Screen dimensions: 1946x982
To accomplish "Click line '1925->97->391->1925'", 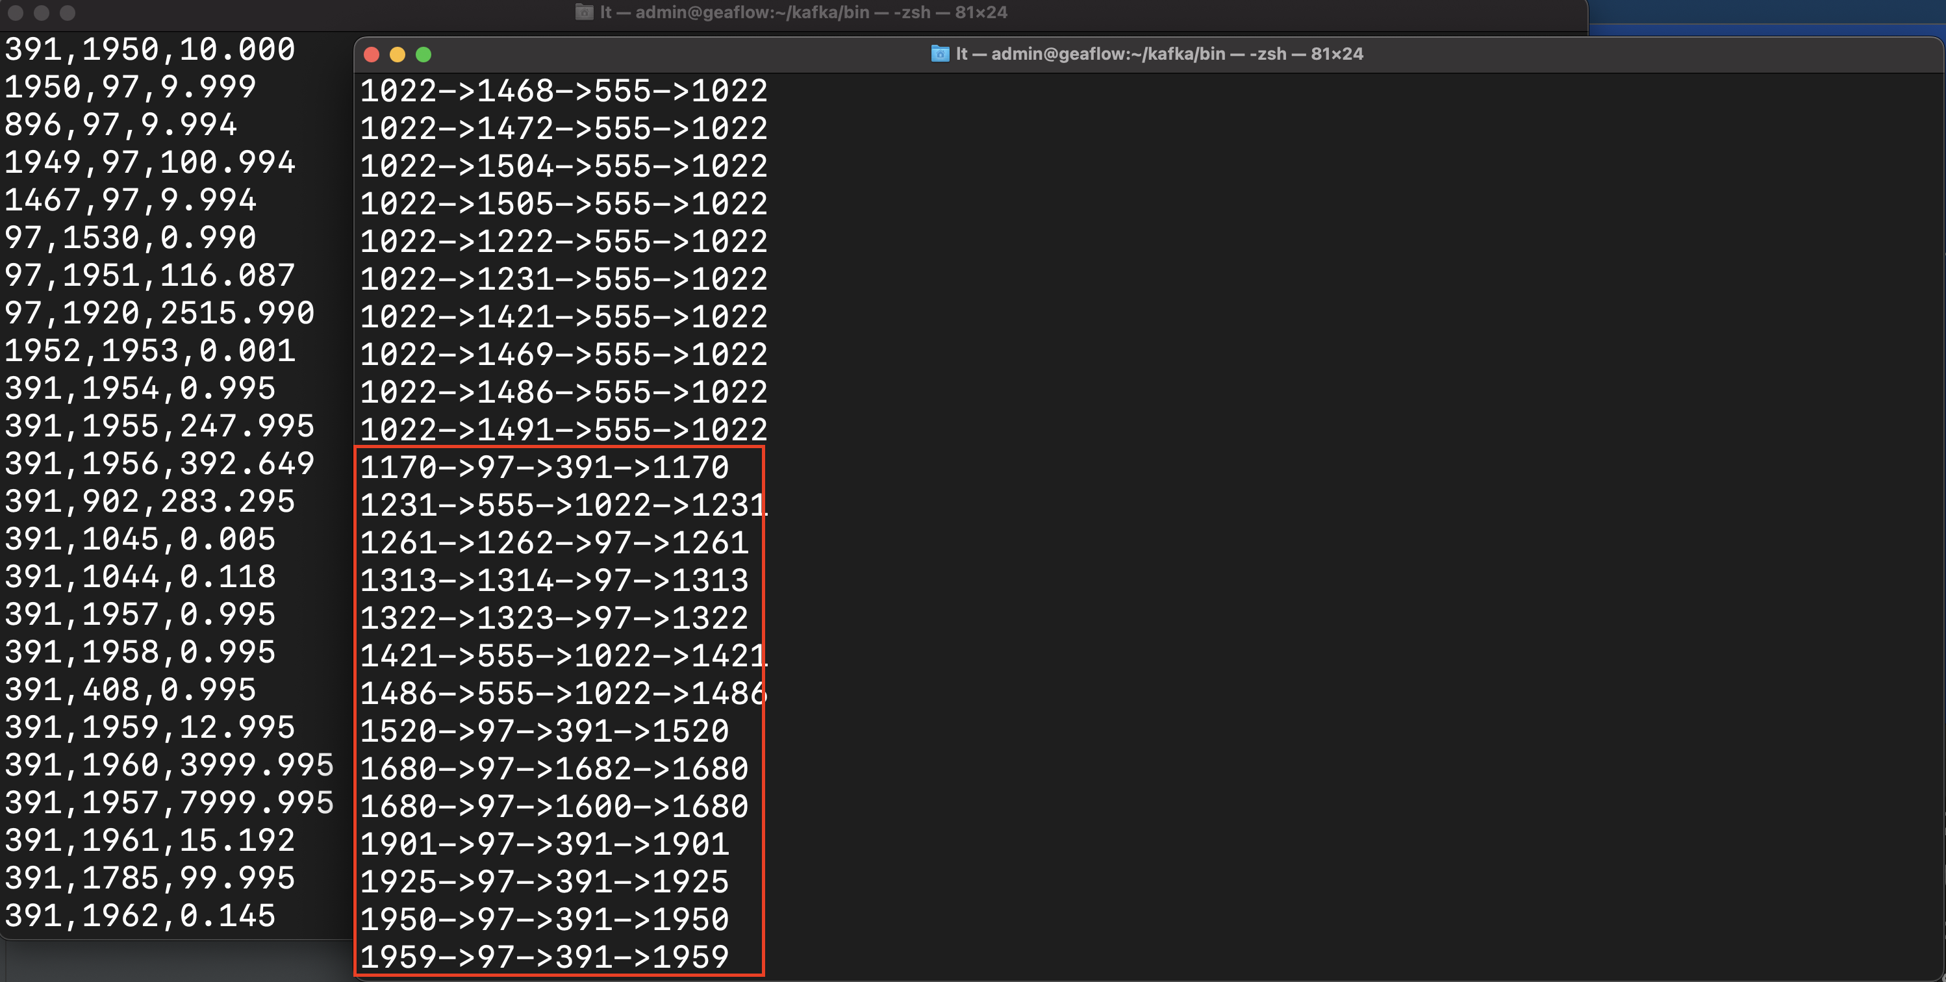I will (544, 882).
